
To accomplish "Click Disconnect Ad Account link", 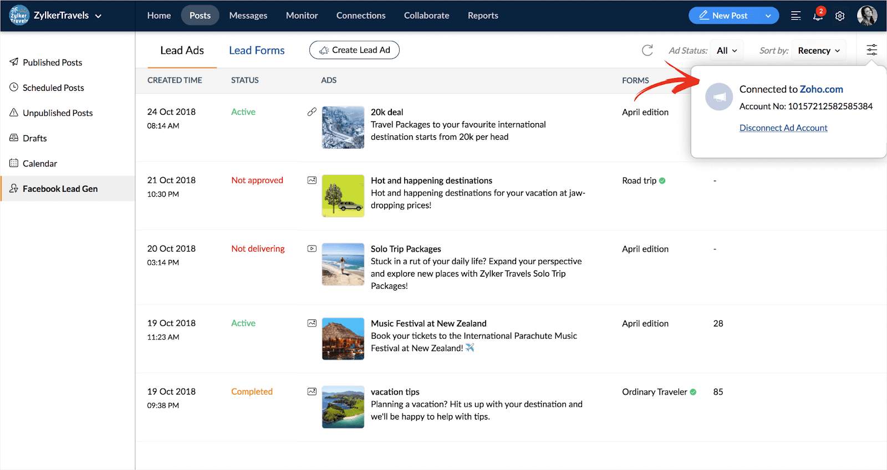I will pyautogui.click(x=783, y=128).
